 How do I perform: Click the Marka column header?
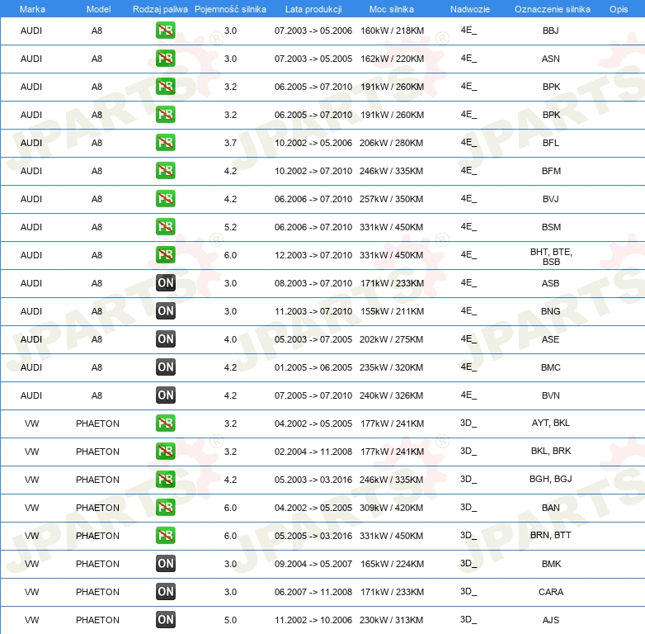[x=31, y=9]
